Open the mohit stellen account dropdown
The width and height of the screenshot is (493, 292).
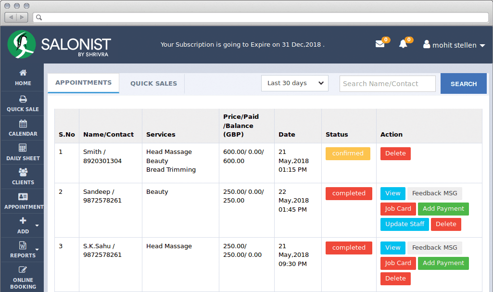coord(455,45)
